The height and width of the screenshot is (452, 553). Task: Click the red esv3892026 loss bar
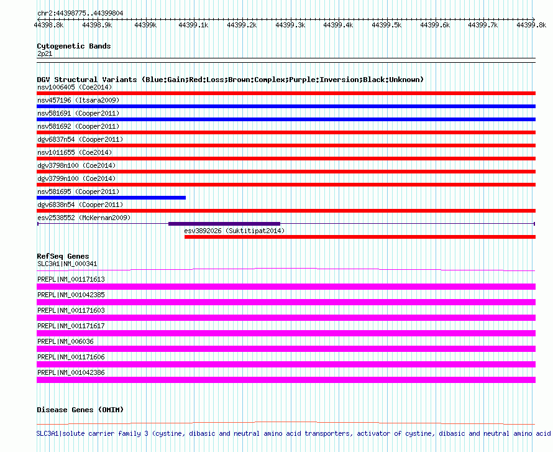click(x=360, y=237)
